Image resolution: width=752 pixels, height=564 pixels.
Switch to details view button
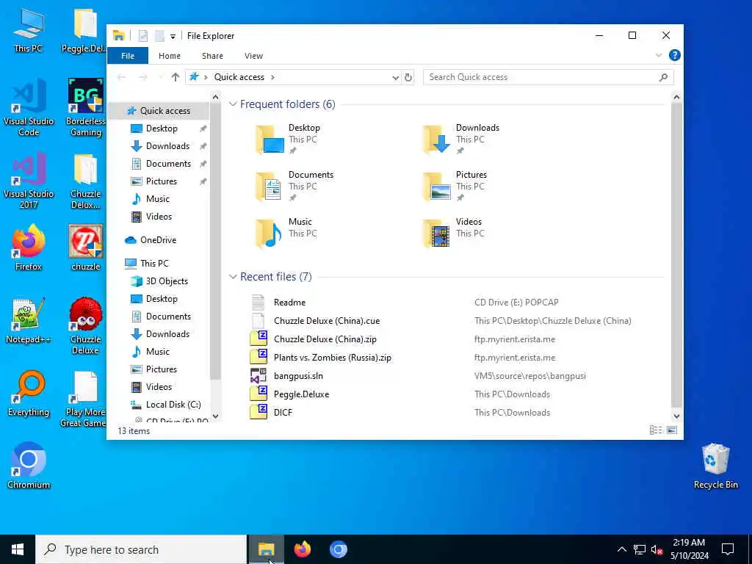[x=656, y=430]
